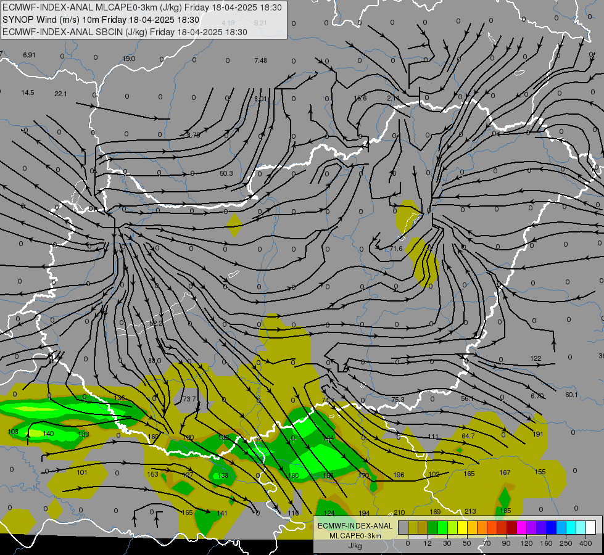Click the map value '7.48'
Viewport: 604px width, 555px height.
260,60
